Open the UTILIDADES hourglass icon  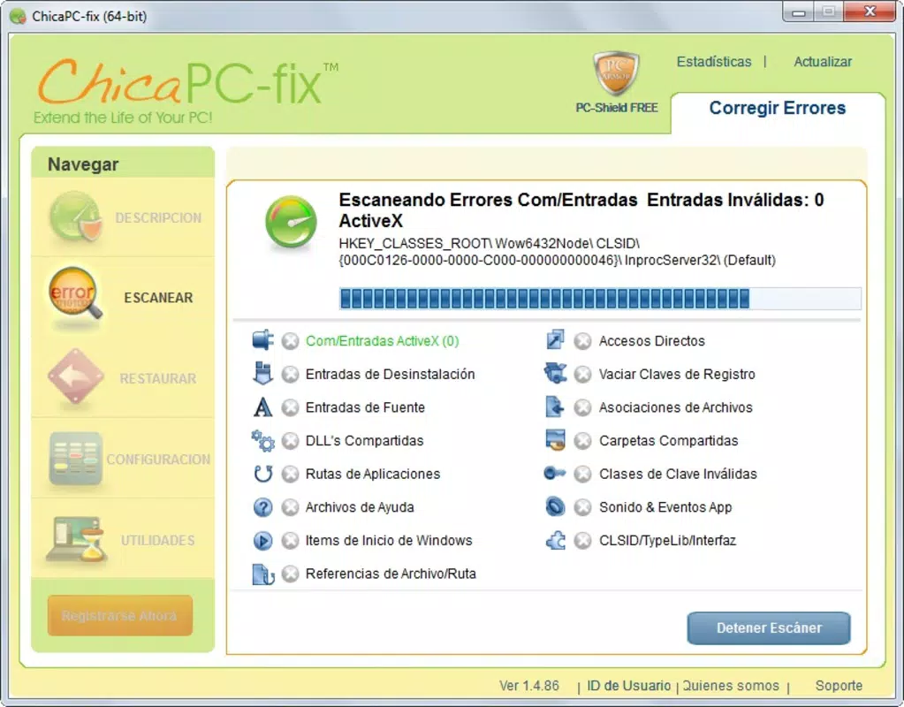pyautogui.click(x=78, y=538)
